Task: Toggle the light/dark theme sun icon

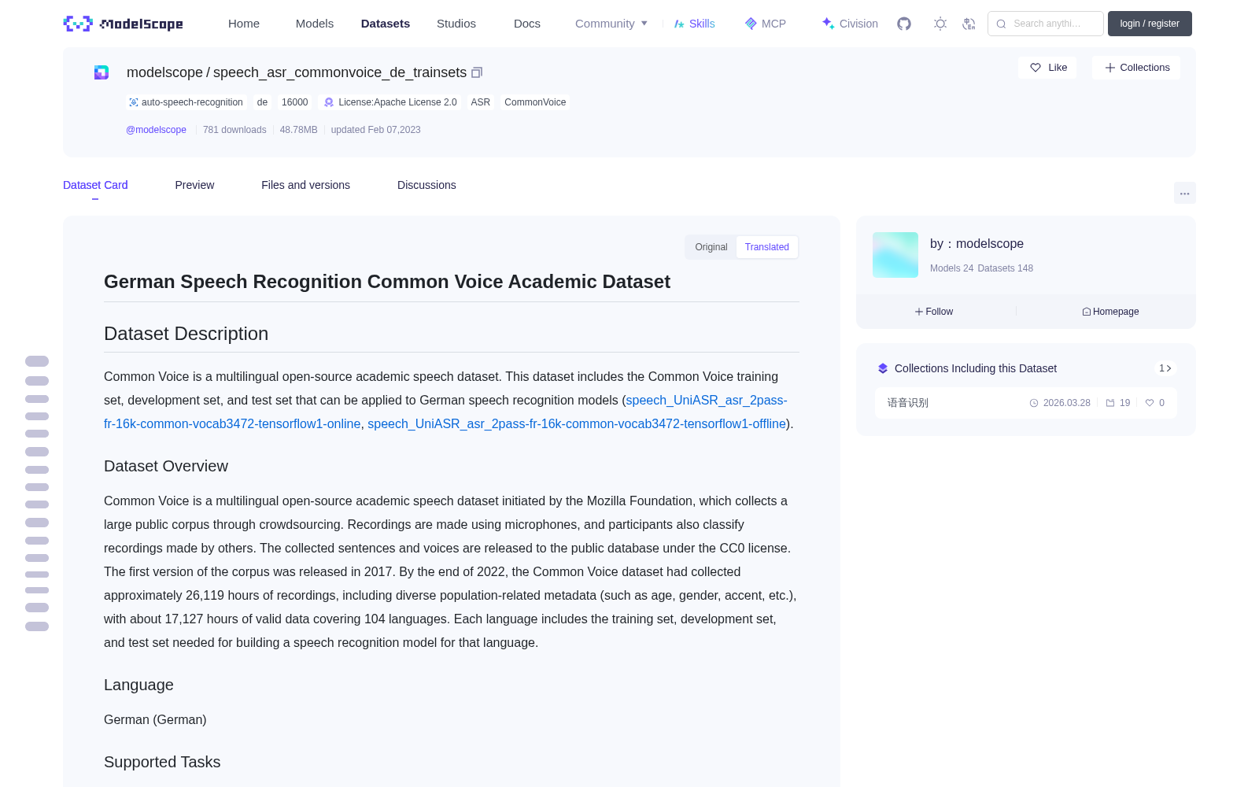Action: (940, 24)
